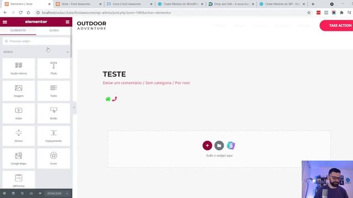Click the Take Action button

pos(336,25)
